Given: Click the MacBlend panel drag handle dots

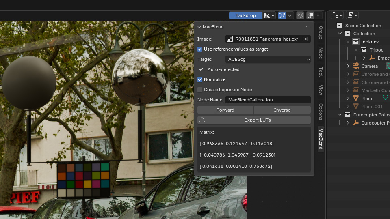Looking at the screenshot, I should [308, 27].
